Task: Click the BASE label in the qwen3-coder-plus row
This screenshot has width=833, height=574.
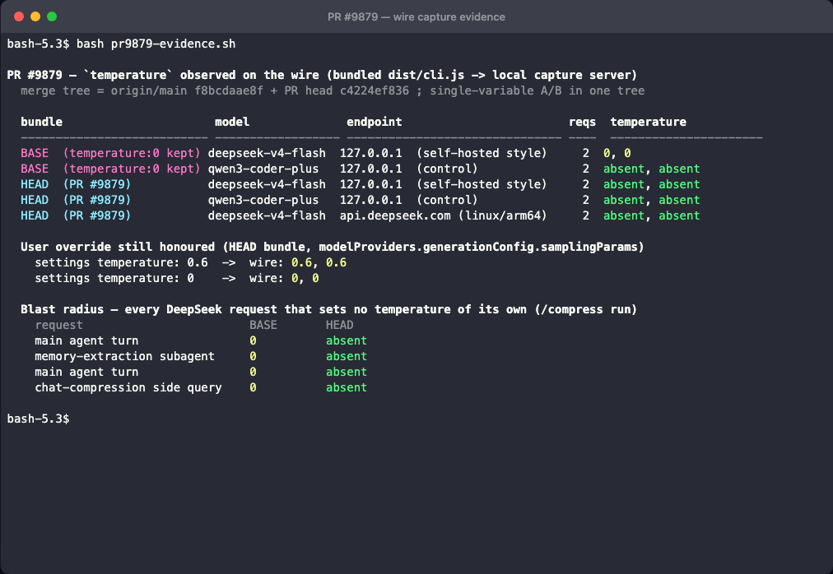Action: (x=35, y=169)
